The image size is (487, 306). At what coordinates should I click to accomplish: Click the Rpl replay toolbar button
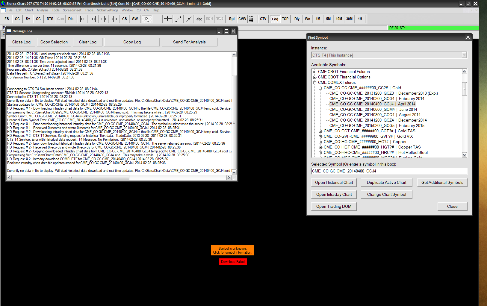pos(232,19)
